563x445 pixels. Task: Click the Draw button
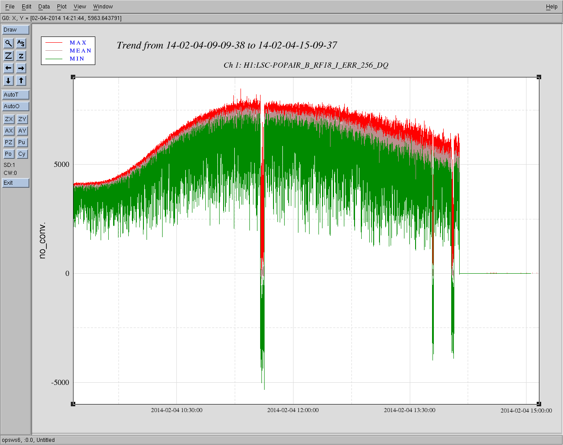[x=16, y=30]
